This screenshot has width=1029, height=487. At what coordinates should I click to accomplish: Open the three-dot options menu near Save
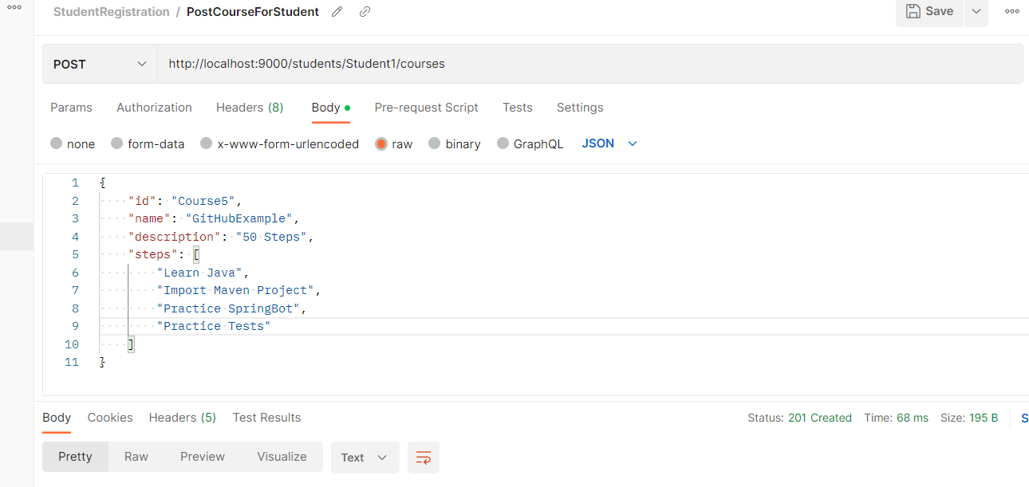1011,11
